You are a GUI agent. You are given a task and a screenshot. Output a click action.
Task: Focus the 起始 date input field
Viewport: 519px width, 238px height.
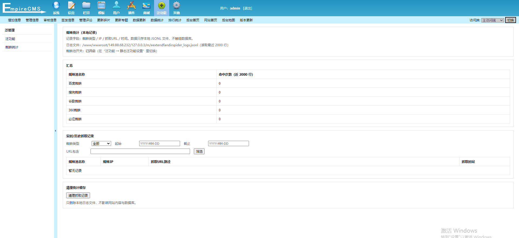pyautogui.click(x=159, y=143)
